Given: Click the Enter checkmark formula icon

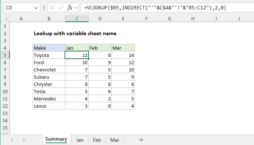Looking at the screenshot, I should click(61, 8).
